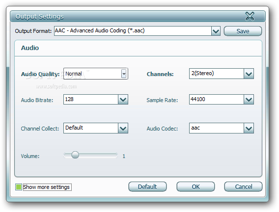The image size is (279, 212).
Task: Click the Audio section header
Action: 30,48
